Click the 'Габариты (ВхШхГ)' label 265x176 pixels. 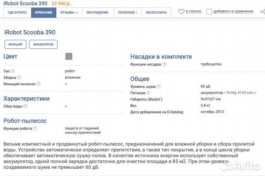point(146,99)
